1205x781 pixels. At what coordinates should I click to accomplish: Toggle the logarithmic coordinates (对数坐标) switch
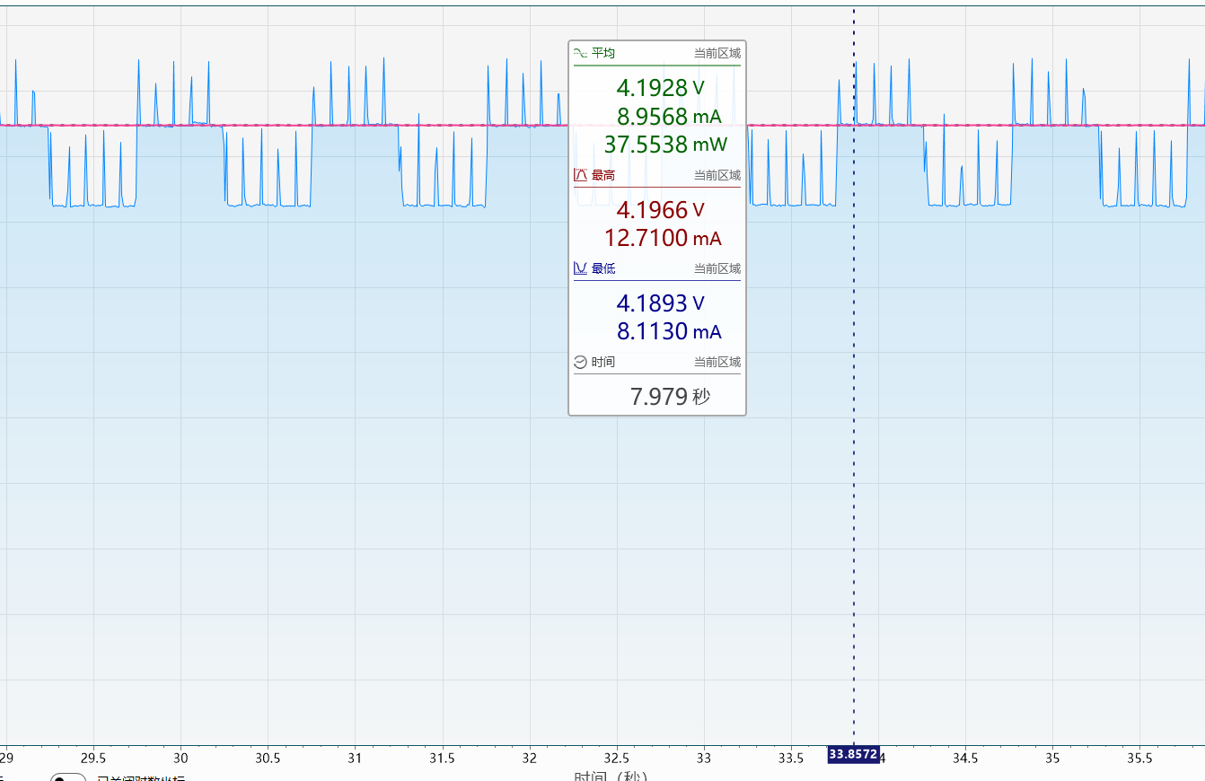(68, 777)
